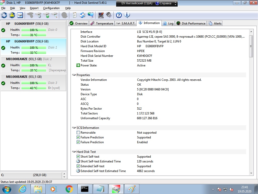
Task: Open the yellow warning alerts toolbar icon
Action: point(12,15)
